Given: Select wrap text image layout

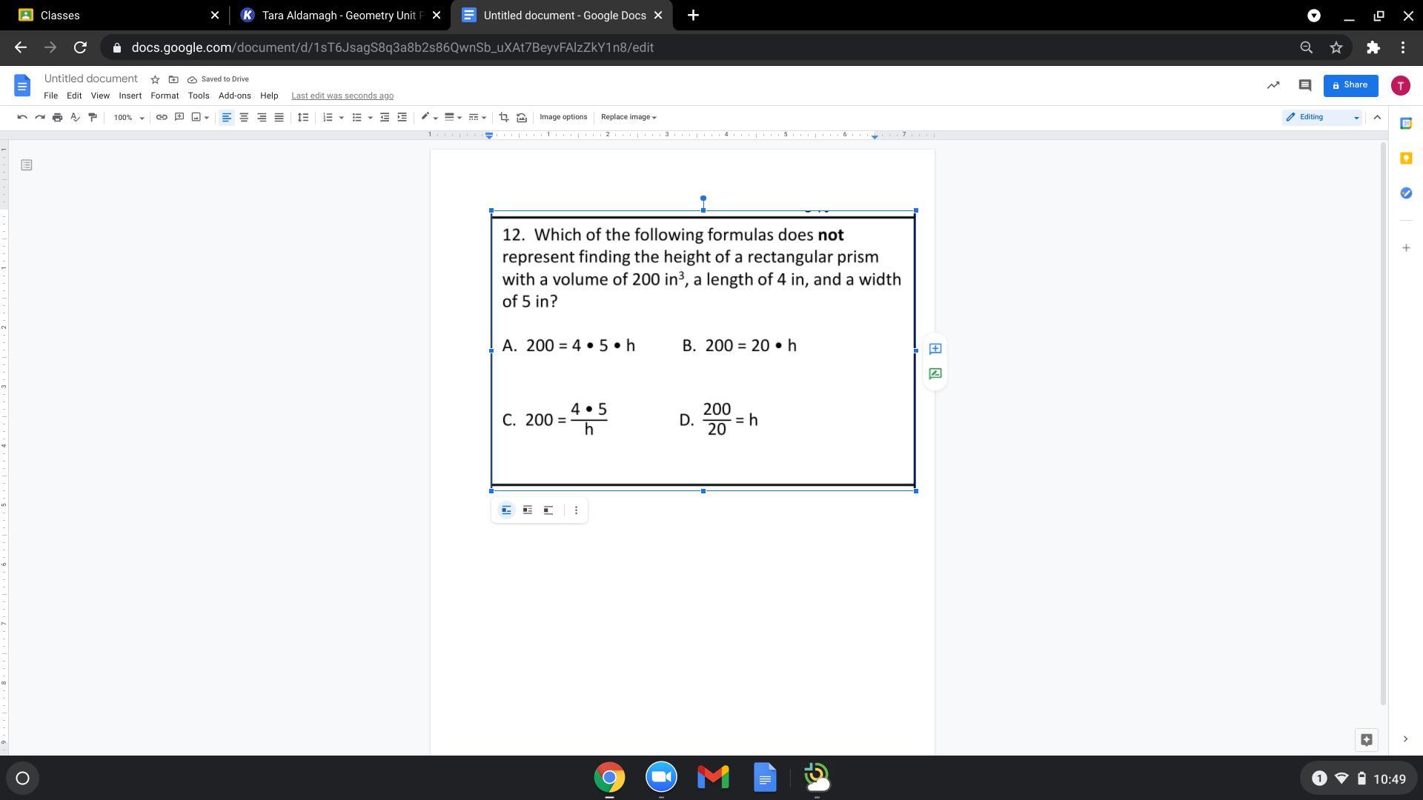Looking at the screenshot, I should (x=528, y=510).
